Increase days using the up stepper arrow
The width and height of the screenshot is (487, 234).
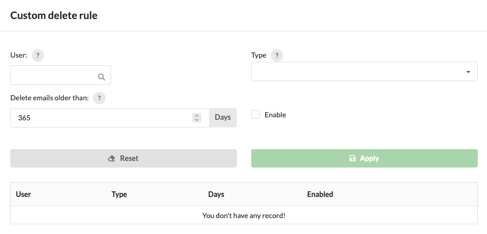point(197,116)
